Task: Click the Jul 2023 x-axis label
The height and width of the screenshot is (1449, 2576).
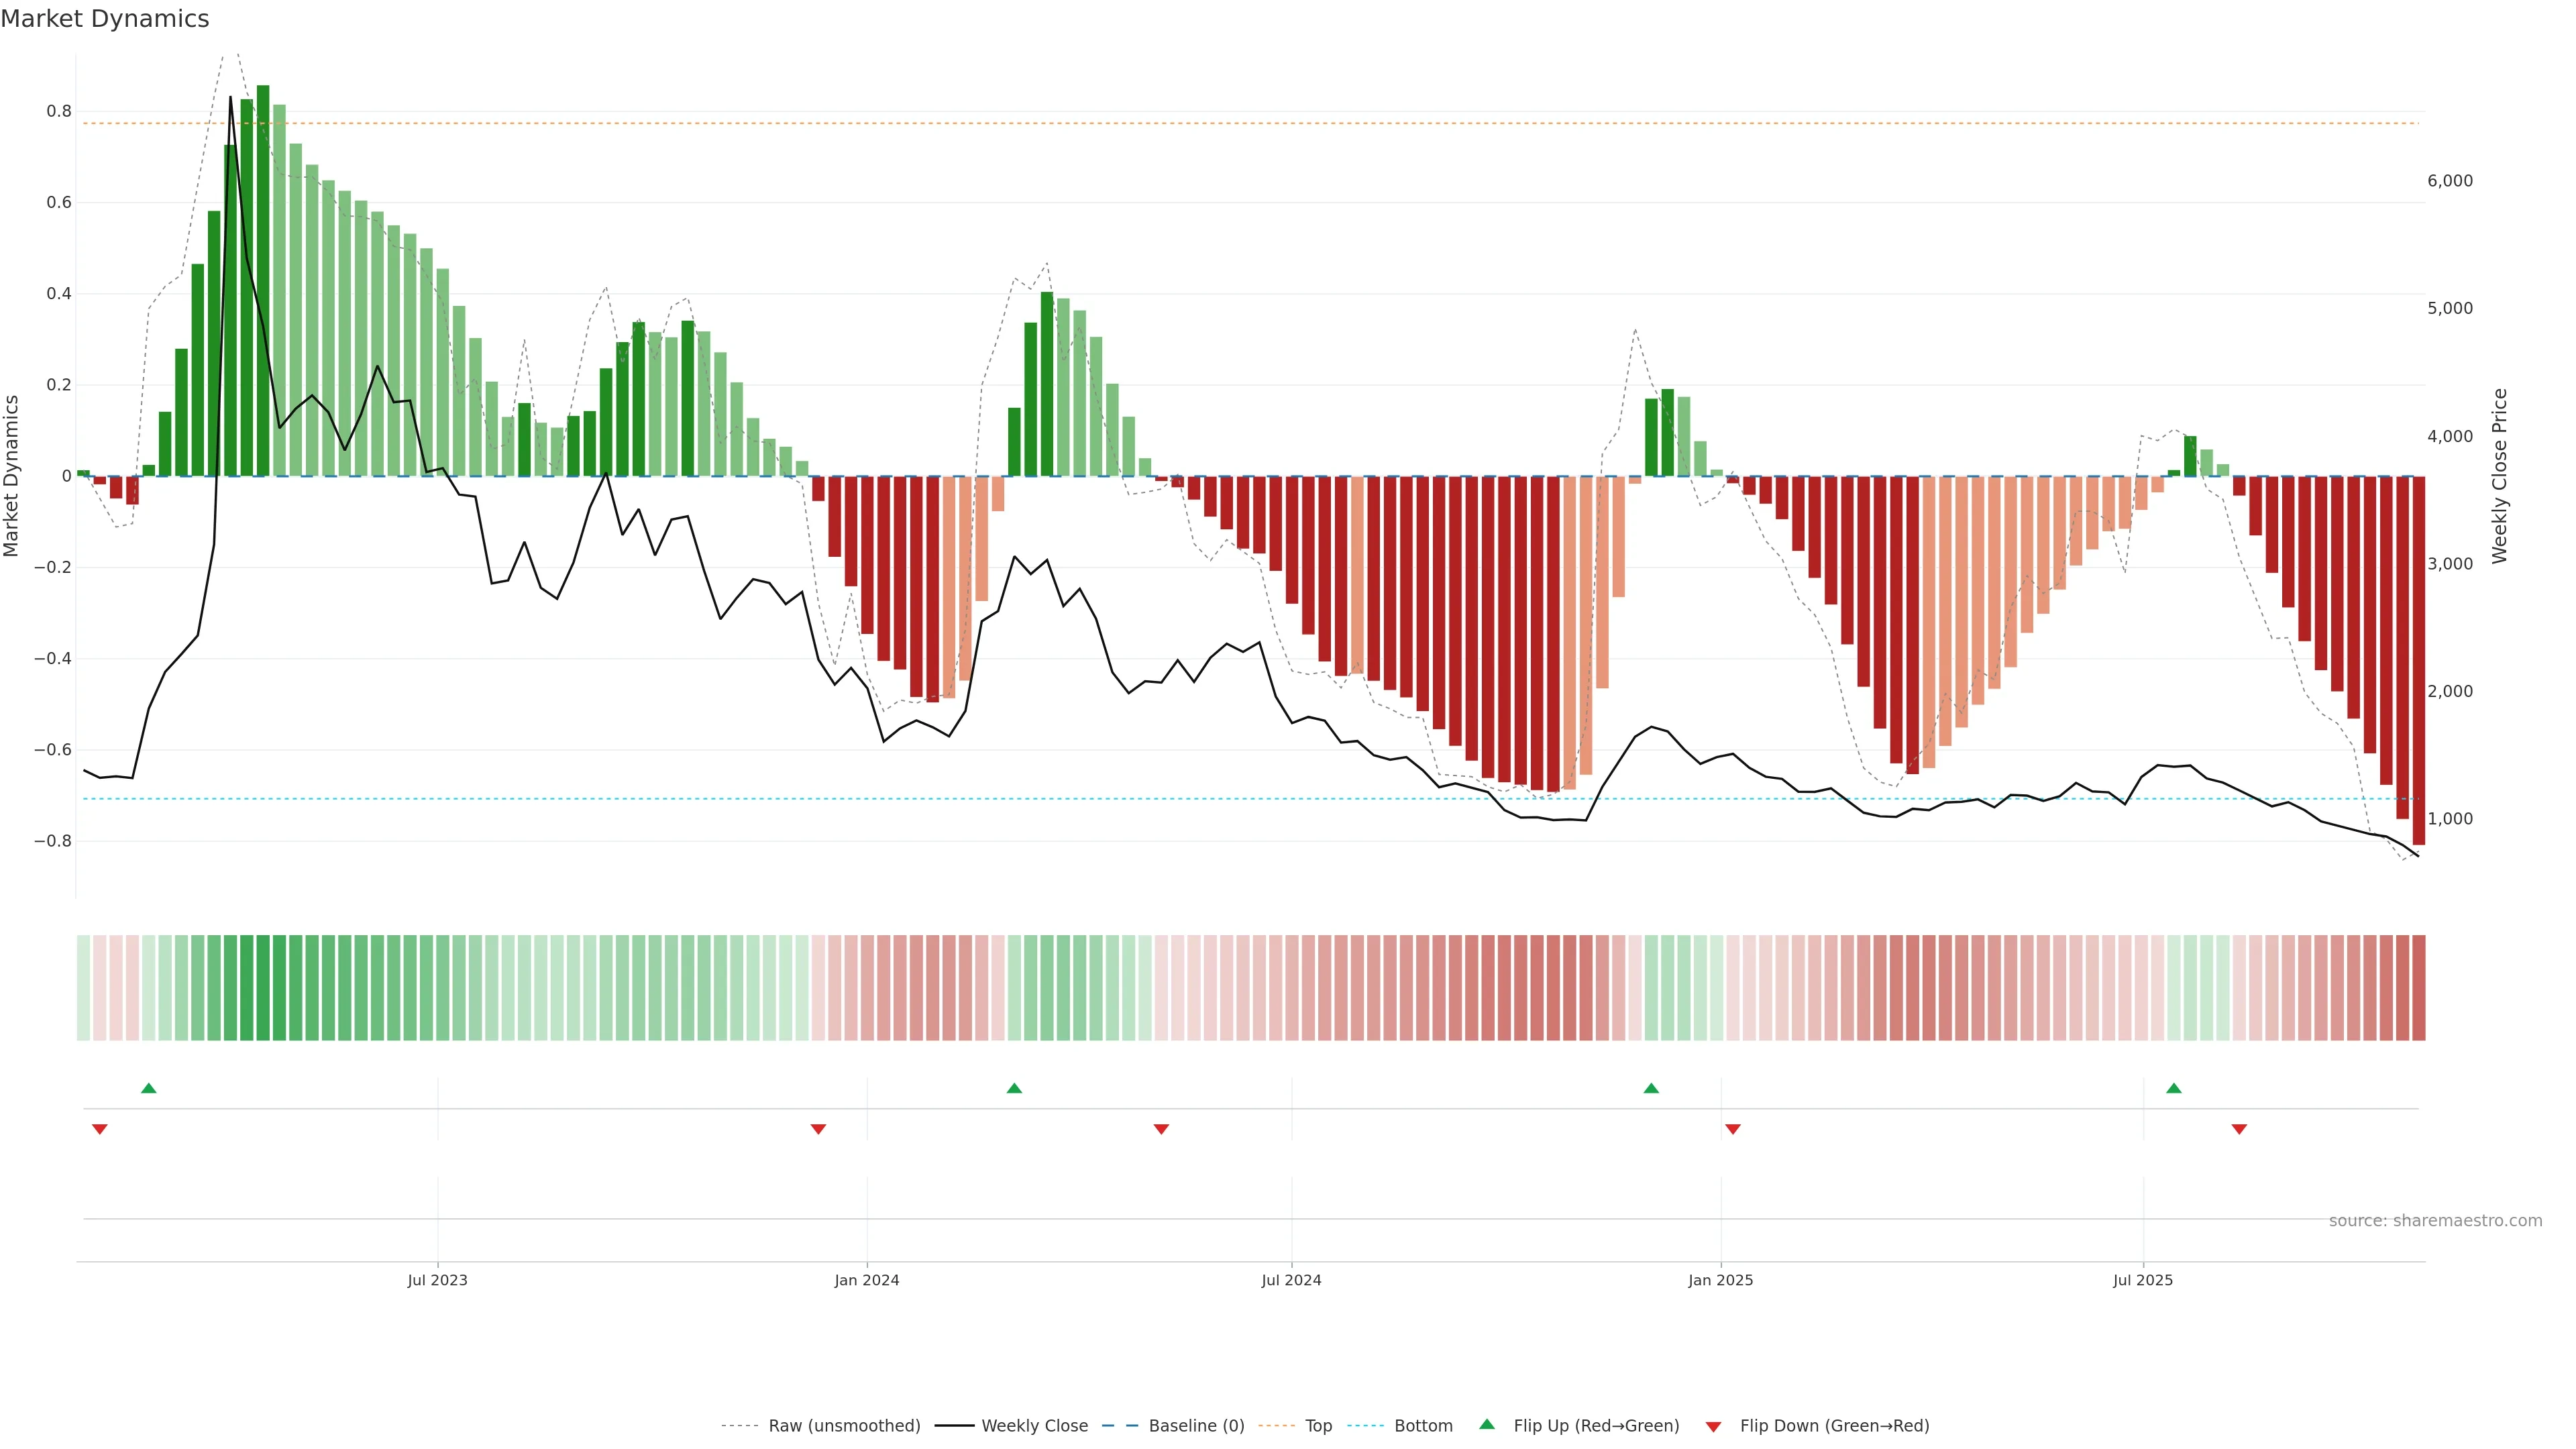Action: [437, 1280]
